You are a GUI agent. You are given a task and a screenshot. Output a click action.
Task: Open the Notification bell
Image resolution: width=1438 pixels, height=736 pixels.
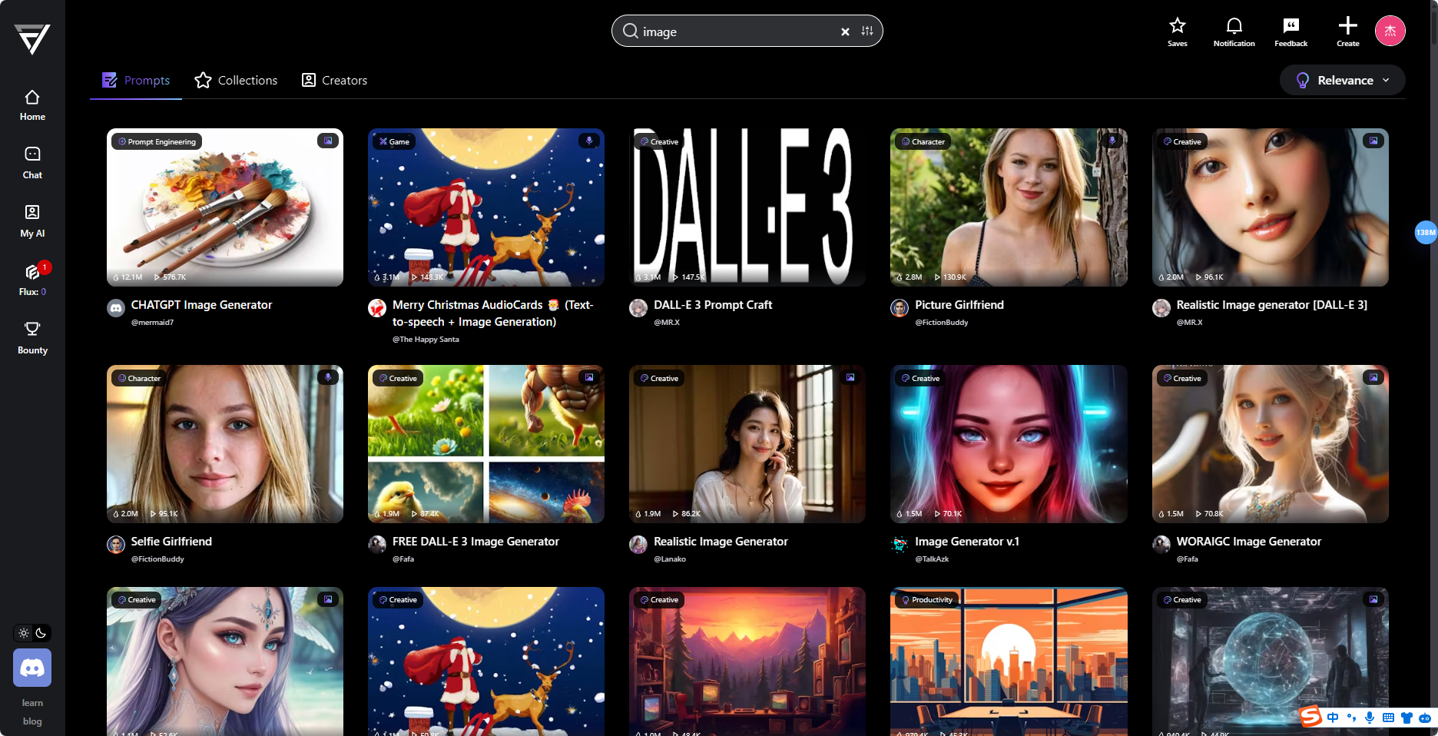[1234, 32]
